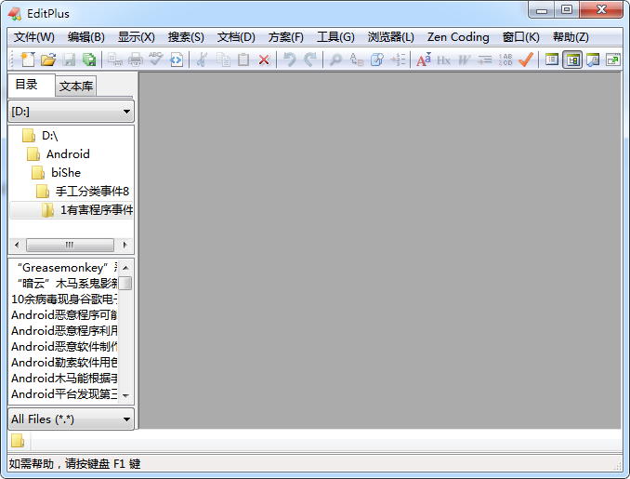Cut selection with the scissors icon
Screen dimensions: 630x479
[202, 60]
